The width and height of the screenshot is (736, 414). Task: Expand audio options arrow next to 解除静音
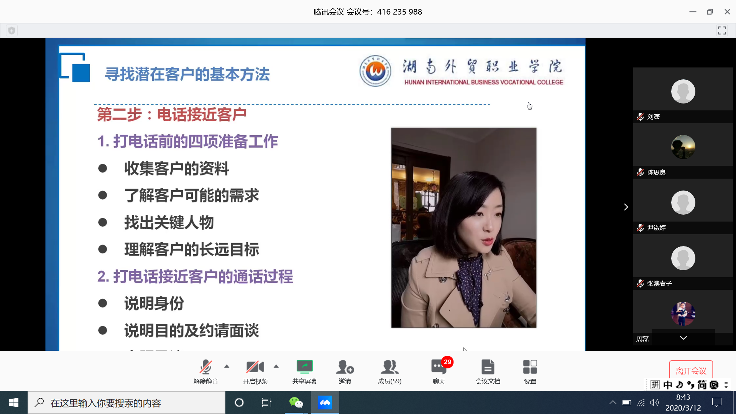point(227,366)
